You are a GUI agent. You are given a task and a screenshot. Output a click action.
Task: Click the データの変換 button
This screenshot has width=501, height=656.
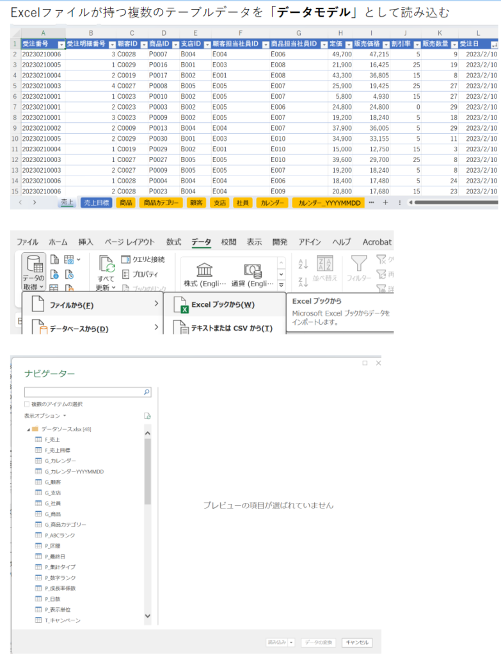click(319, 642)
